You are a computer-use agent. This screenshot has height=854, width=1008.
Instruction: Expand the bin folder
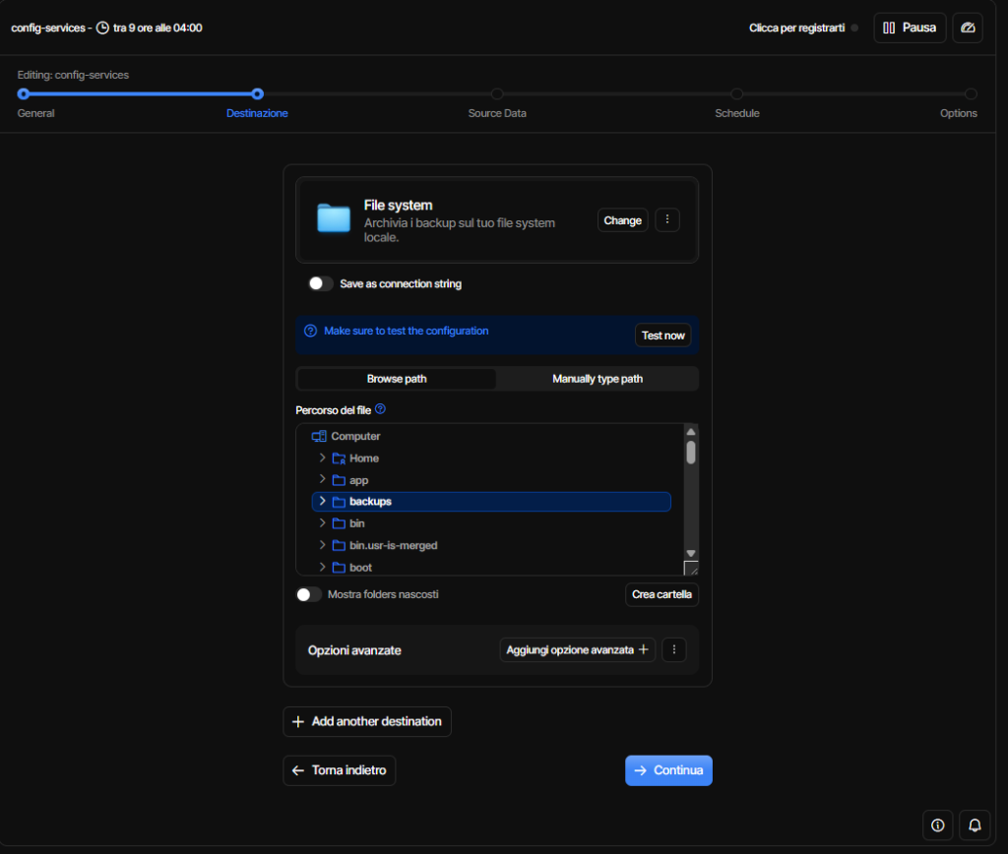(322, 523)
